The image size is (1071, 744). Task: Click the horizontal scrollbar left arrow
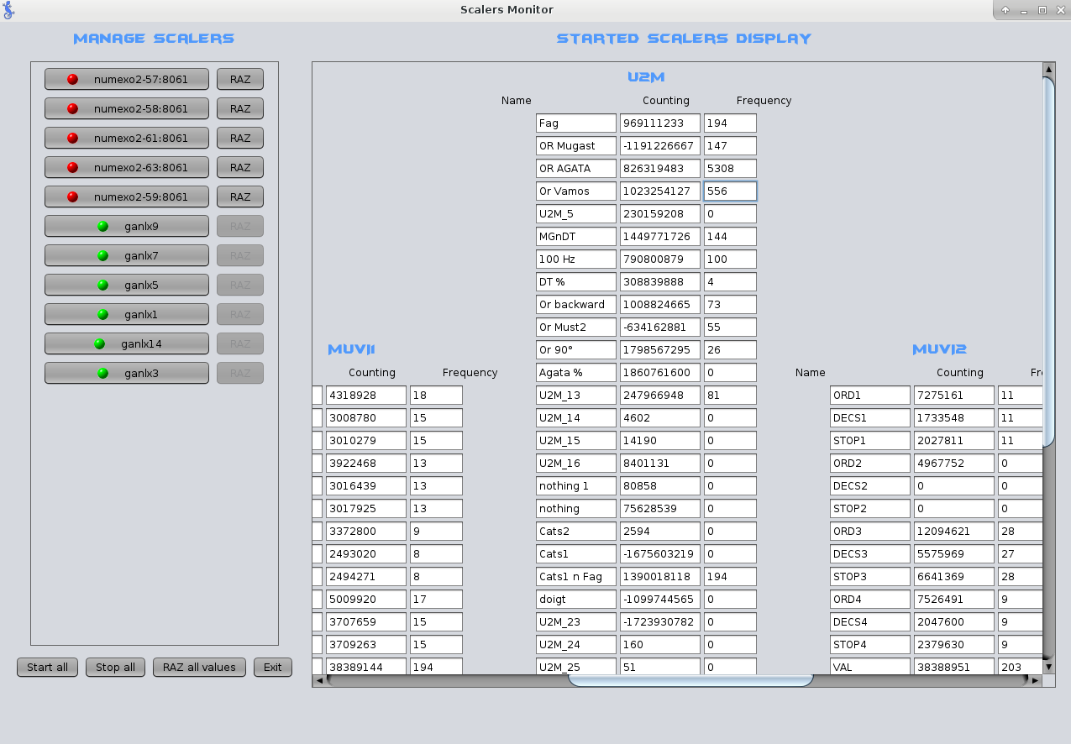(x=318, y=680)
